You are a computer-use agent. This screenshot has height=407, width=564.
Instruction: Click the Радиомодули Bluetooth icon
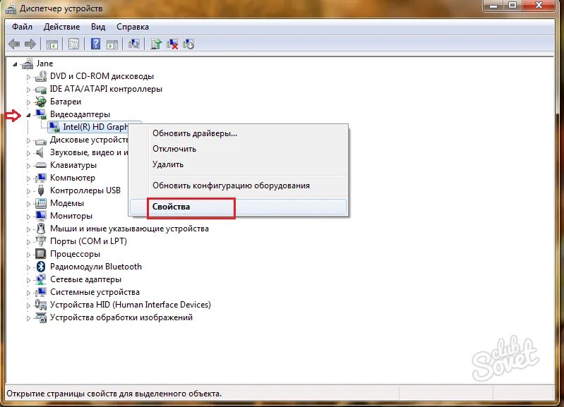tap(41, 267)
